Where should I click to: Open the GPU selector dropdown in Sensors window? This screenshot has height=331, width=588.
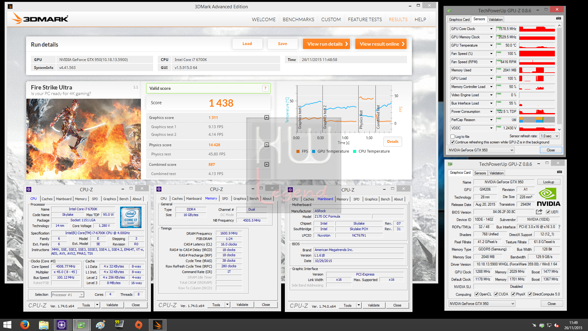481,150
